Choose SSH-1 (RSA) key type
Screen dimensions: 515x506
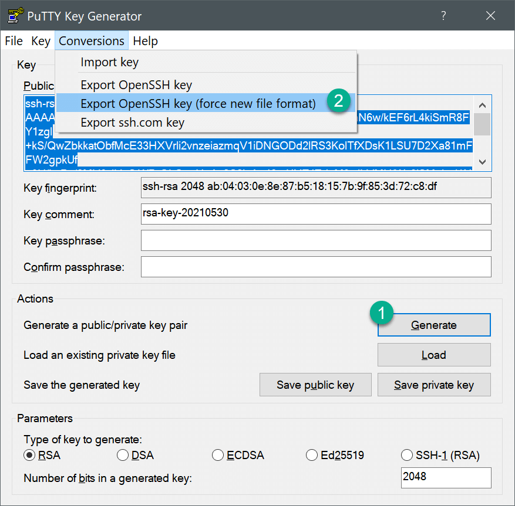(x=406, y=455)
